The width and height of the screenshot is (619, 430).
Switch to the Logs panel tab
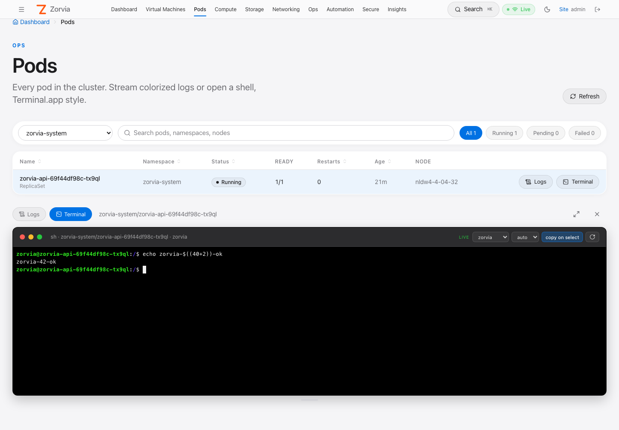[x=29, y=214]
